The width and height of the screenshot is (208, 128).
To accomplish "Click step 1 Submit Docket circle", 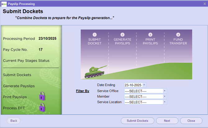I will [x=95, y=35].
